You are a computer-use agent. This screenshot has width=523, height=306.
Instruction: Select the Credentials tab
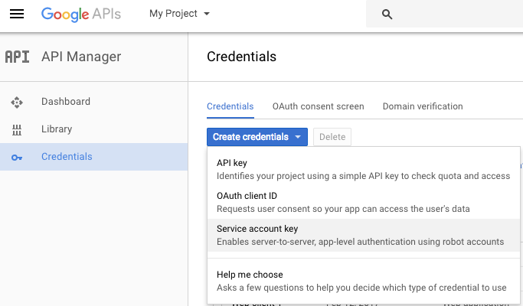coord(230,106)
